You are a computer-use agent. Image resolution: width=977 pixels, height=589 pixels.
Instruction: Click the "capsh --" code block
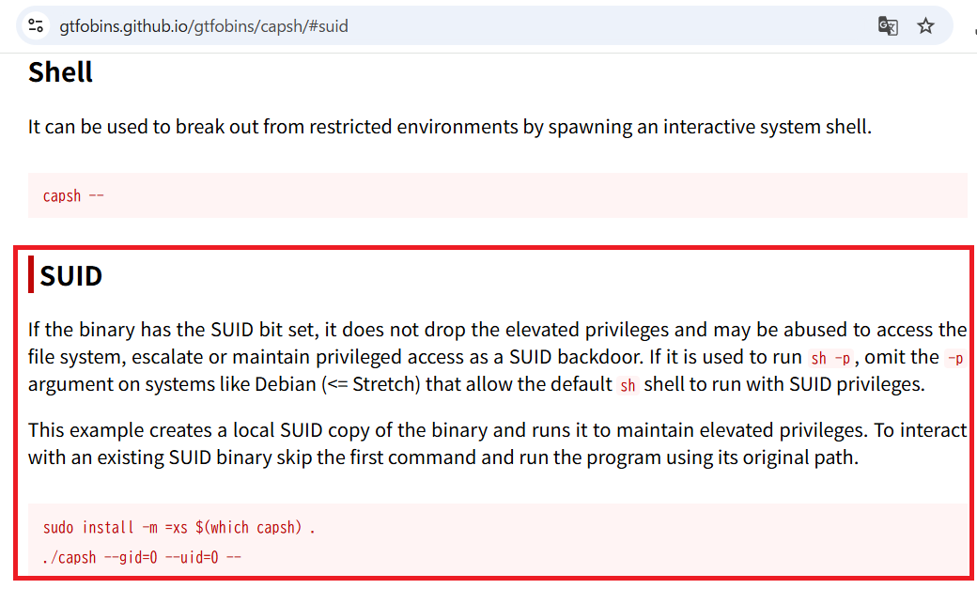[x=73, y=196]
